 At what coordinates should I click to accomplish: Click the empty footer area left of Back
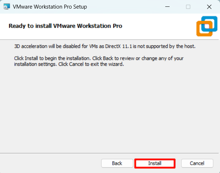click(x=50, y=163)
